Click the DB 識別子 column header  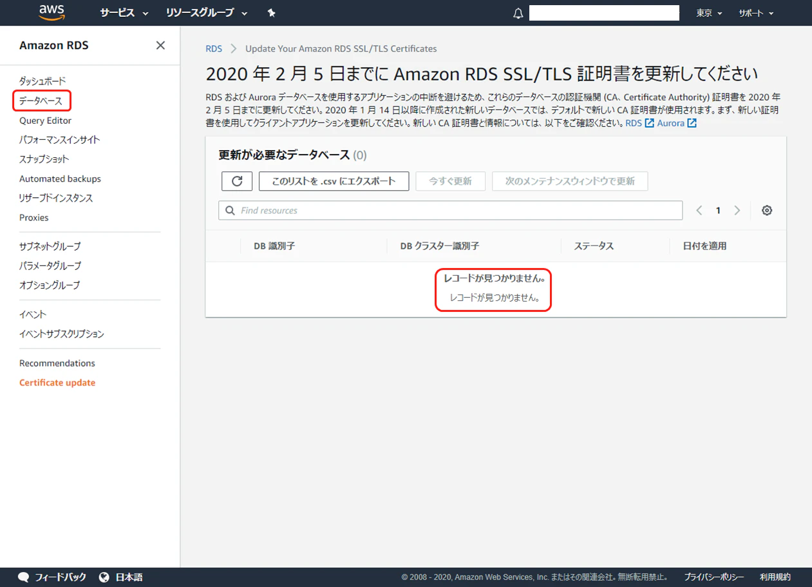coord(274,246)
